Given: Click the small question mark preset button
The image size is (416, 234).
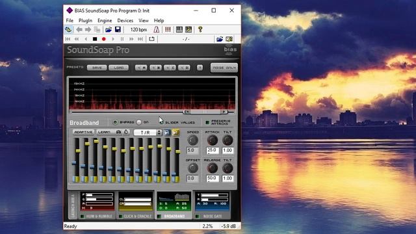Looking at the screenshot, I should coord(200,68).
